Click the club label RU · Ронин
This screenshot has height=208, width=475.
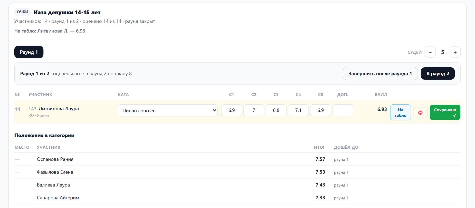pyautogui.click(x=39, y=115)
